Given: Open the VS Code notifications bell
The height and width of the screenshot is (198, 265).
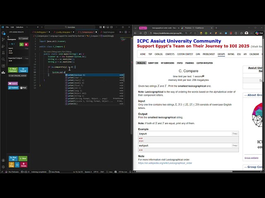Looking at the screenshot, I should click(x=130, y=172).
